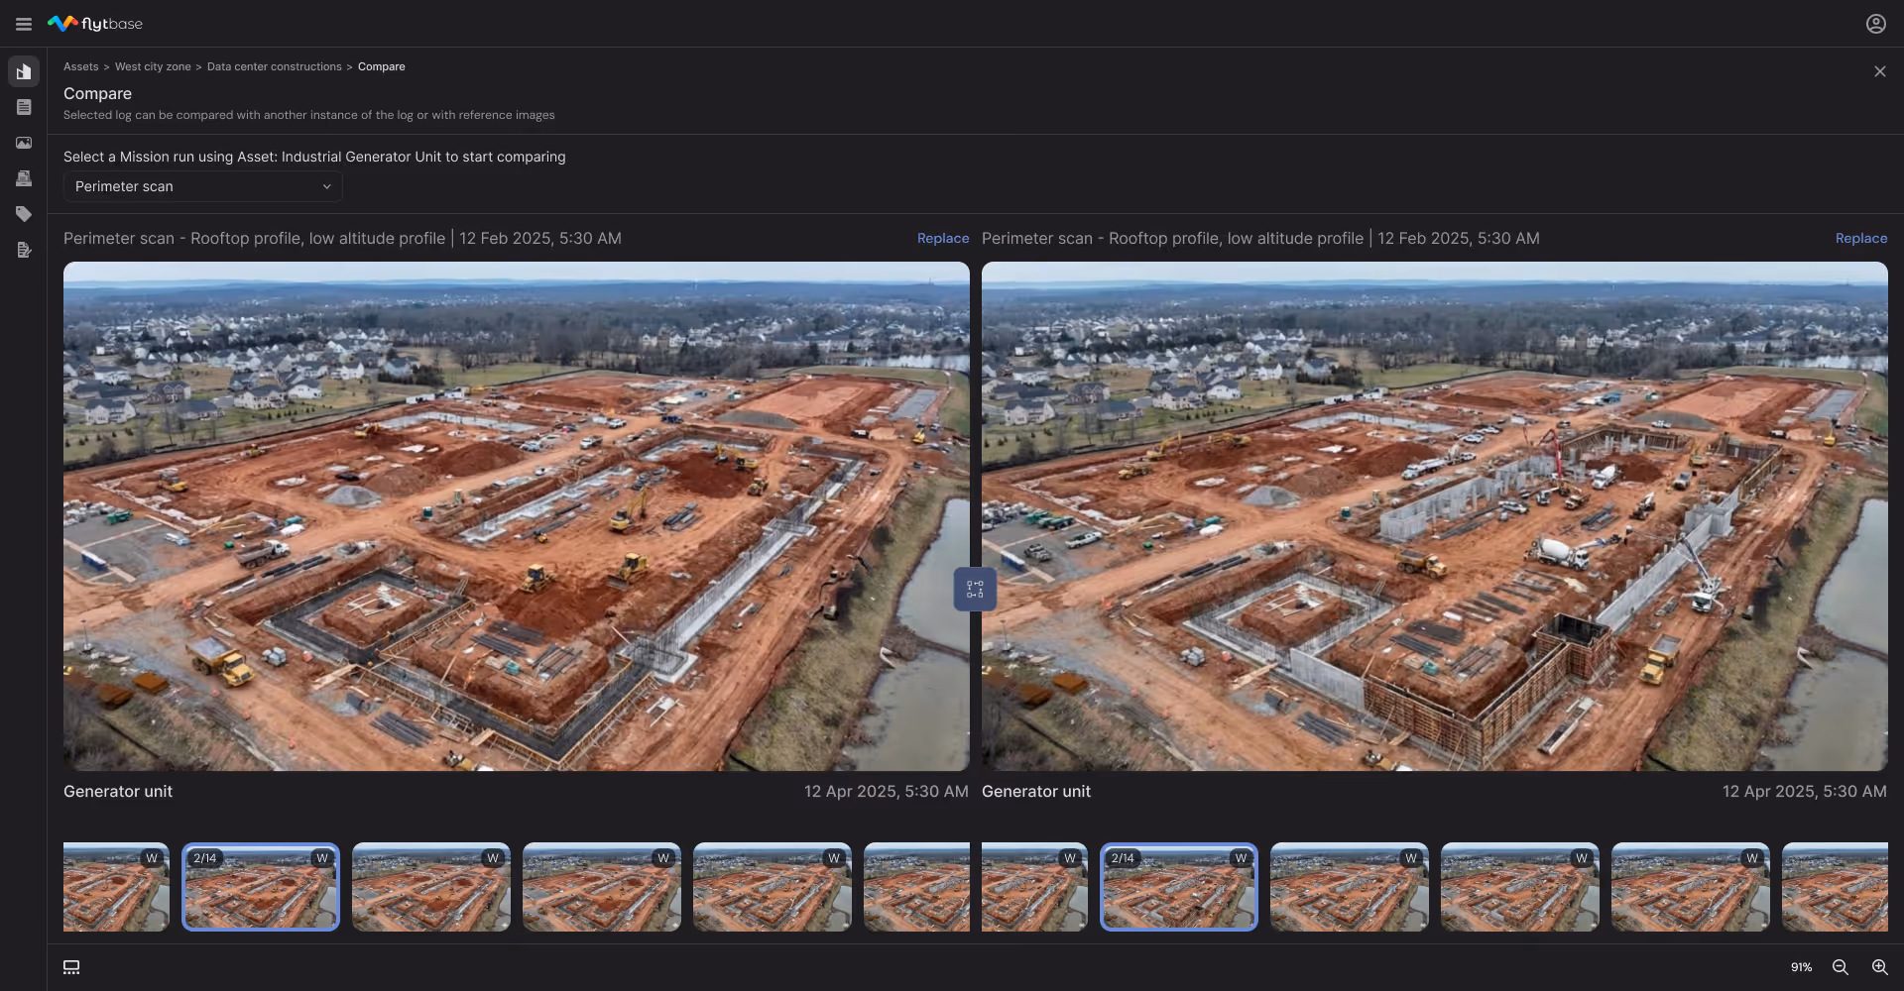Open the logs list sidebar icon
Screen dimensions: 1904x991
click(x=24, y=107)
